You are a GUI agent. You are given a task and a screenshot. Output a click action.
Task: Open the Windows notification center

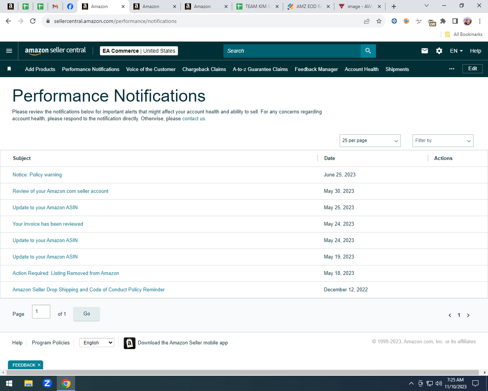tap(475, 383)
